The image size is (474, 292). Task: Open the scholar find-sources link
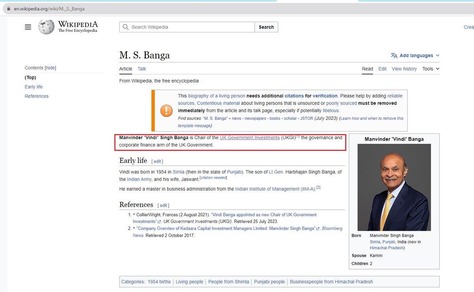290,119
